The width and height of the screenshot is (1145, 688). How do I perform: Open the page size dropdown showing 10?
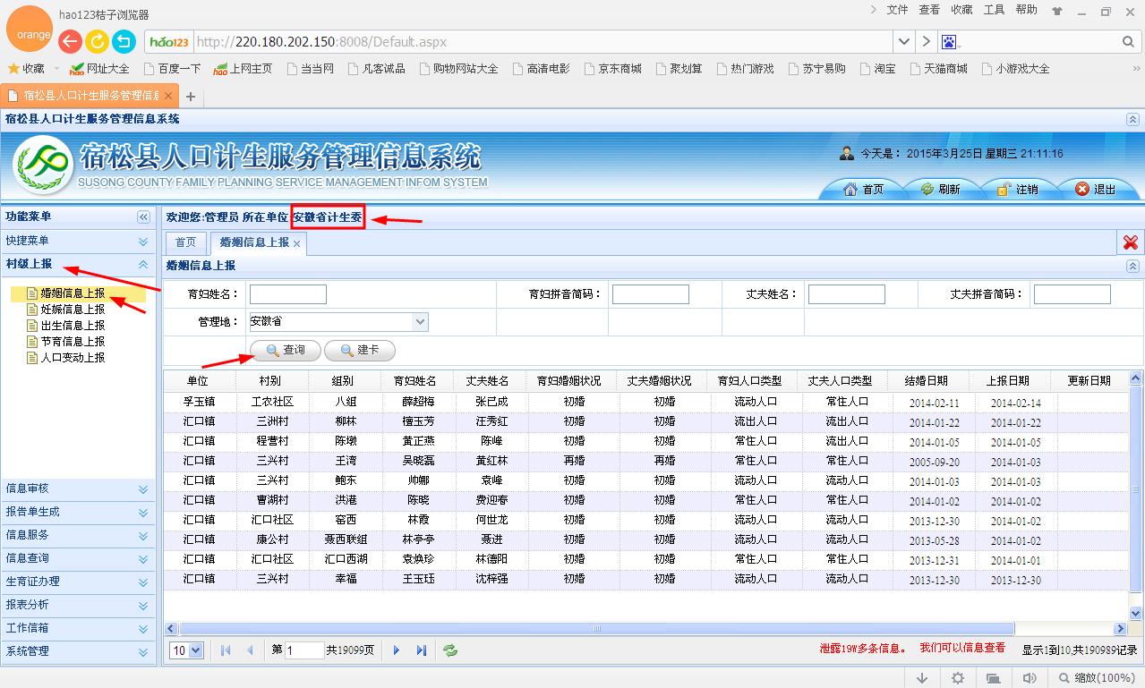coord(197,650)
